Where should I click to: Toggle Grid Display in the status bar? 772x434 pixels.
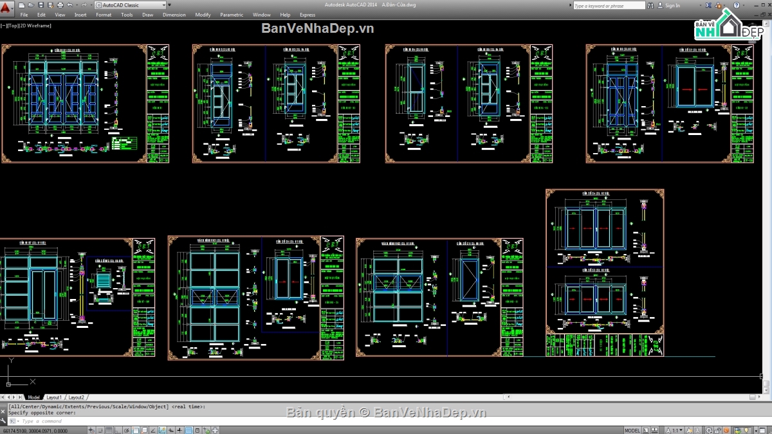click(108, 429)
